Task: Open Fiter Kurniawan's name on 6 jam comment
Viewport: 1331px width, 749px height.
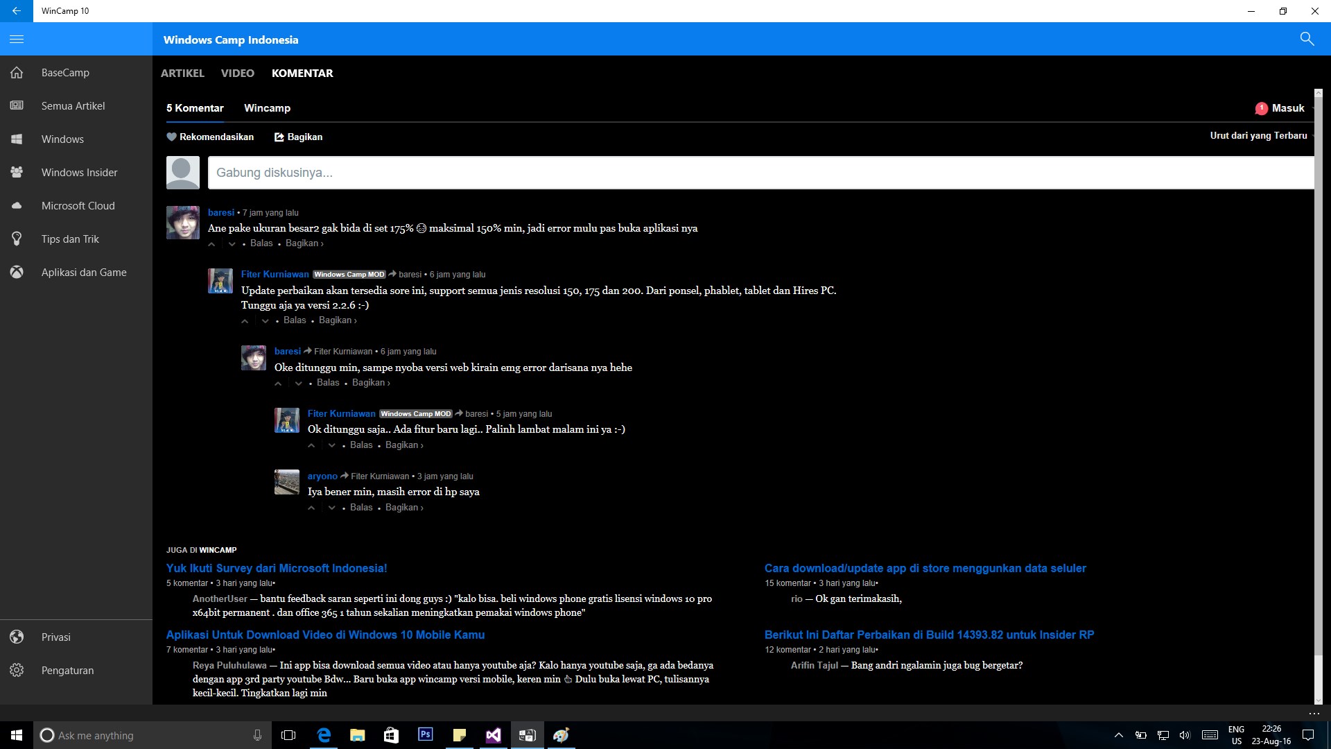Action: [x=275, y=275]
